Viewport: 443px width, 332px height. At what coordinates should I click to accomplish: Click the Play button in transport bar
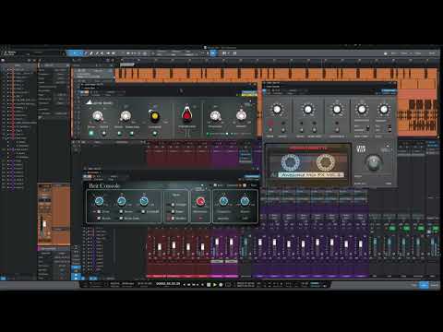[215, 285]
